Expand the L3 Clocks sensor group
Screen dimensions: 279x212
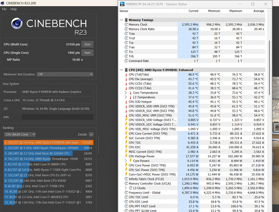pyautogui.click(x=126, y=188)
